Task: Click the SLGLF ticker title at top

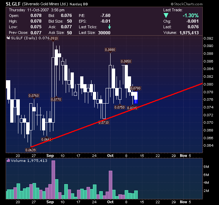Action: (13, 4)
